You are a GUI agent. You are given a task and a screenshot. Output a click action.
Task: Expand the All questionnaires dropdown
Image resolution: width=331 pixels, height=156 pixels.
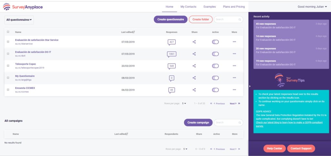(19, 20)
